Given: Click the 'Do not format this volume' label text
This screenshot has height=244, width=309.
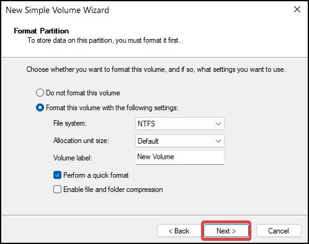Looking at the screenshot, I should coord(83,93).
